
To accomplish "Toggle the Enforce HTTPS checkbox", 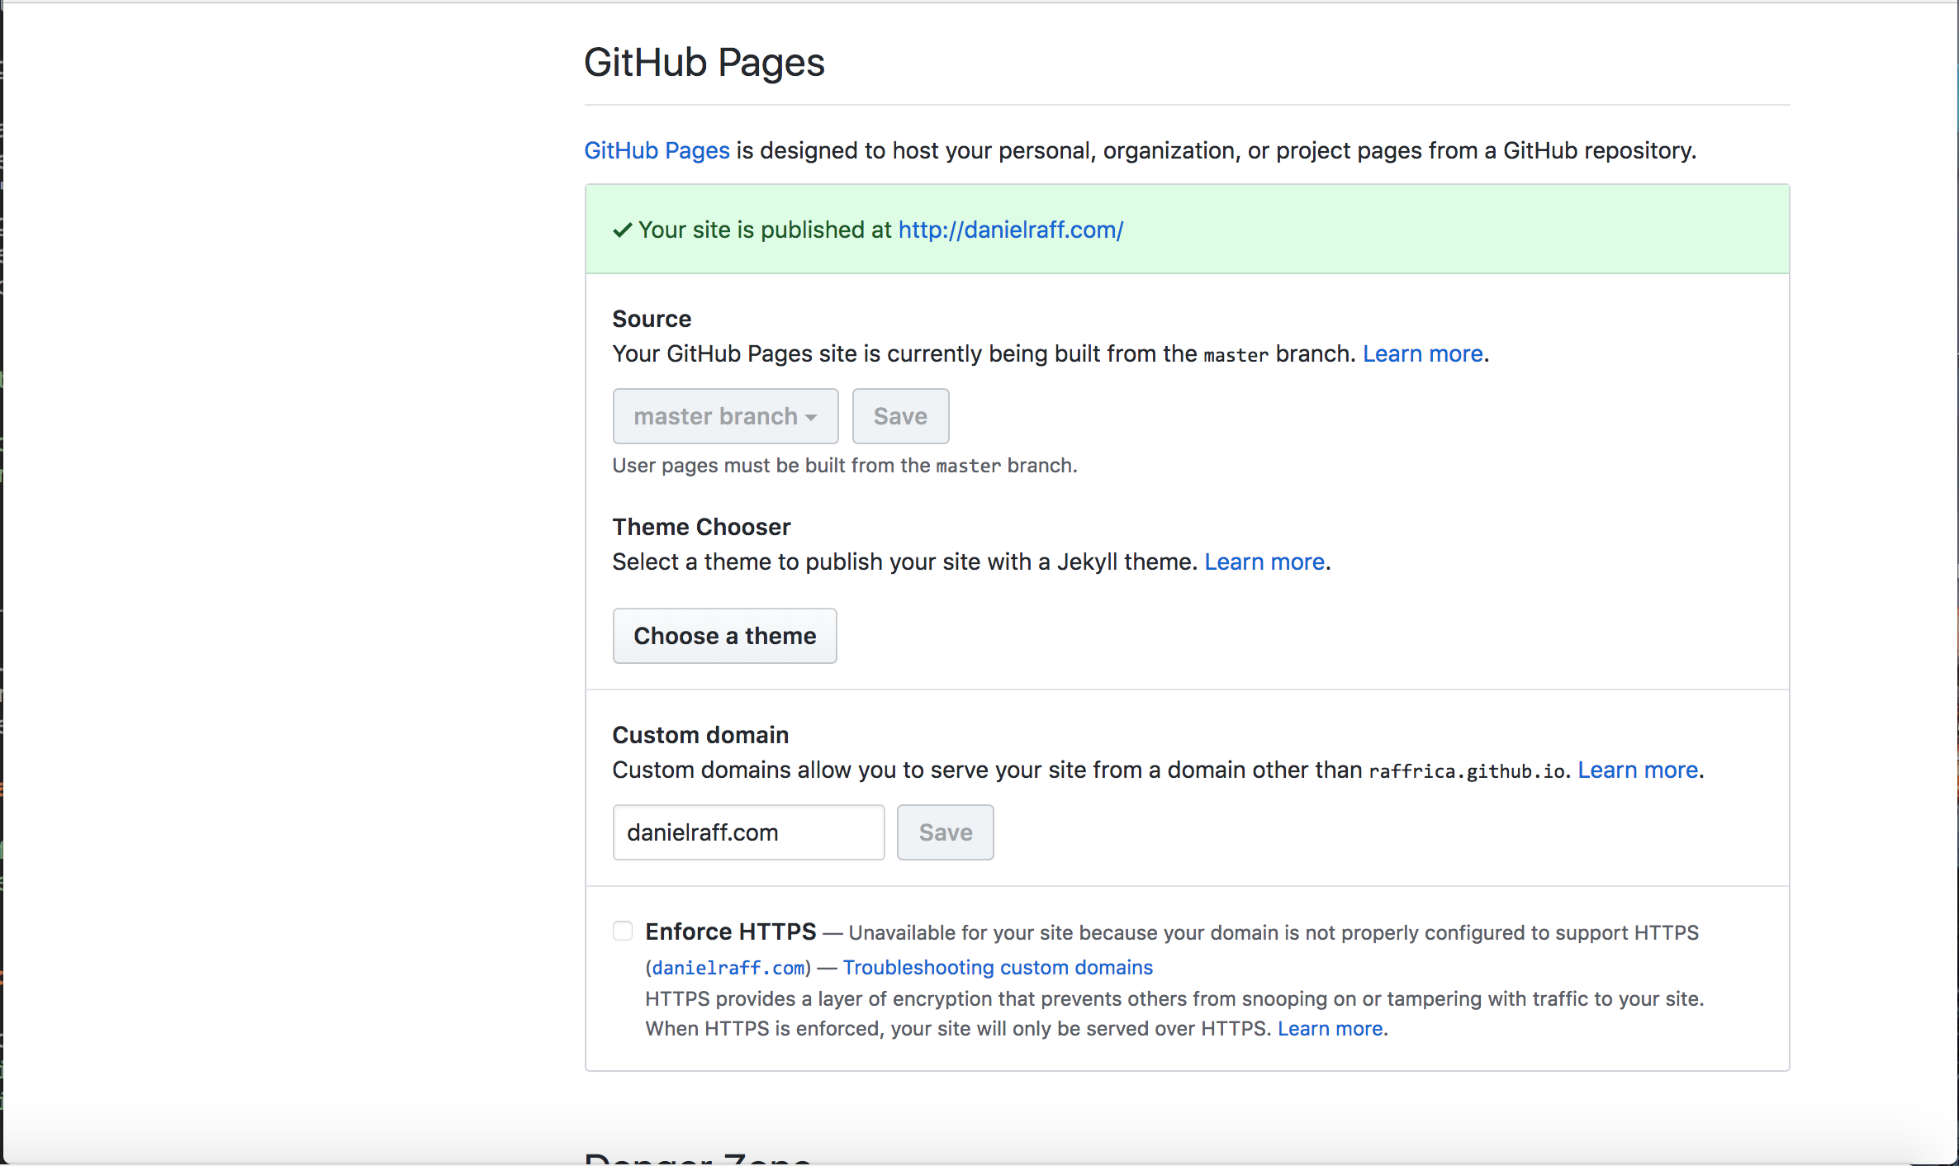I will (623, 931).
